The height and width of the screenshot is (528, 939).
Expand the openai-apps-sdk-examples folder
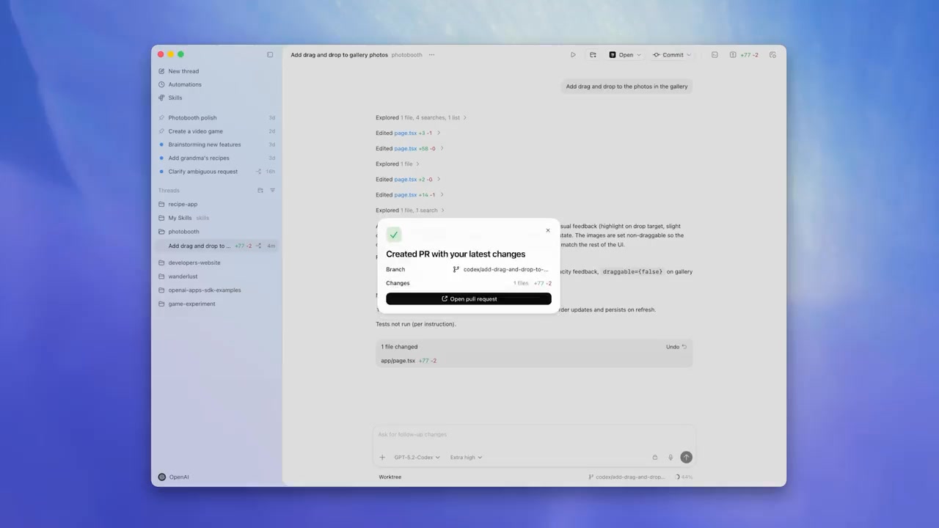(205, 290)
